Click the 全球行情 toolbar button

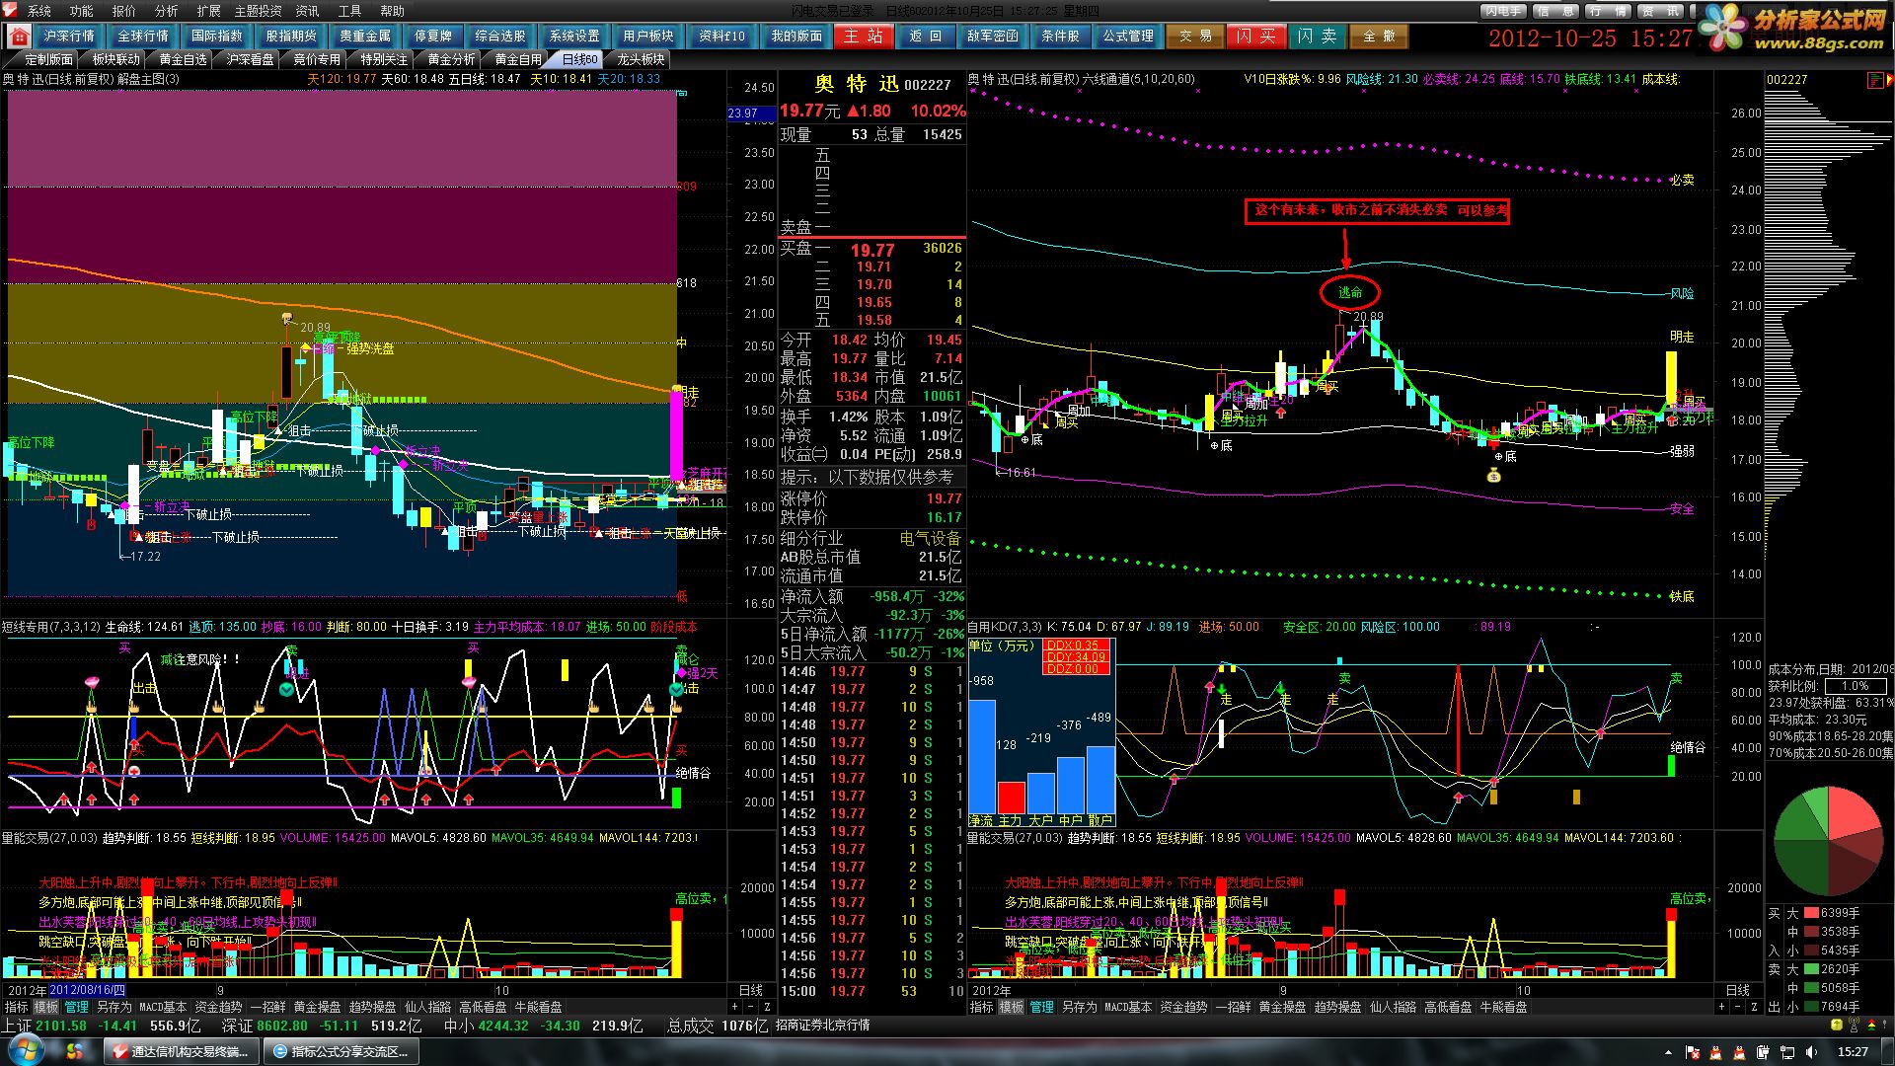coord(143,37)
